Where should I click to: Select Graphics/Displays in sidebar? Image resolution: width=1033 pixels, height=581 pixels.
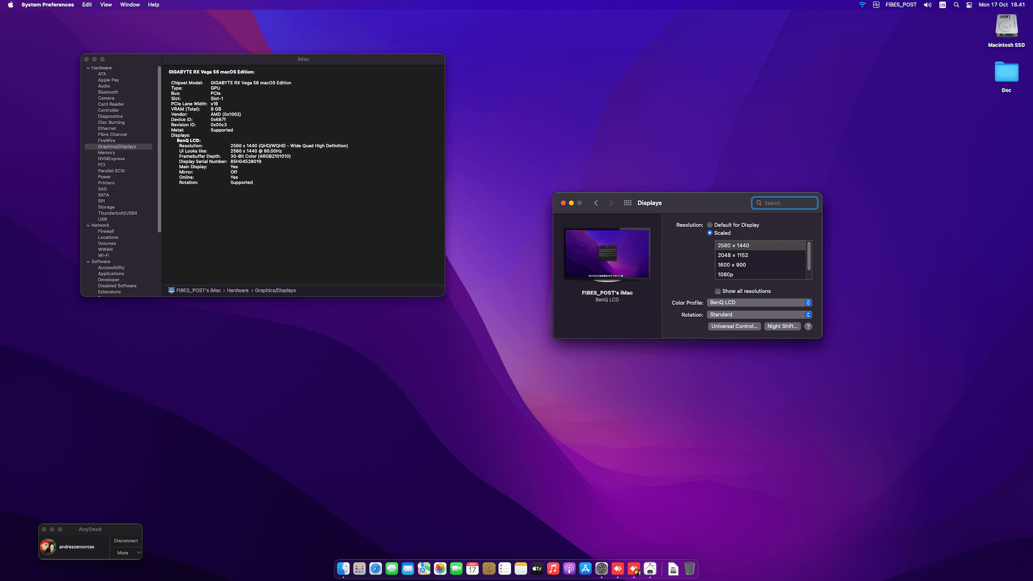tap(118, 146)
